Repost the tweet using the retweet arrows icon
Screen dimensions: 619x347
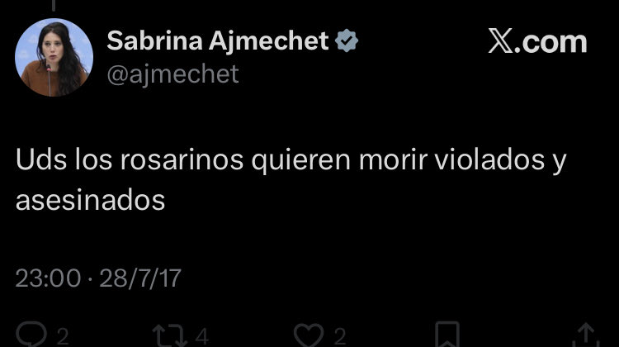coord(170,335)
